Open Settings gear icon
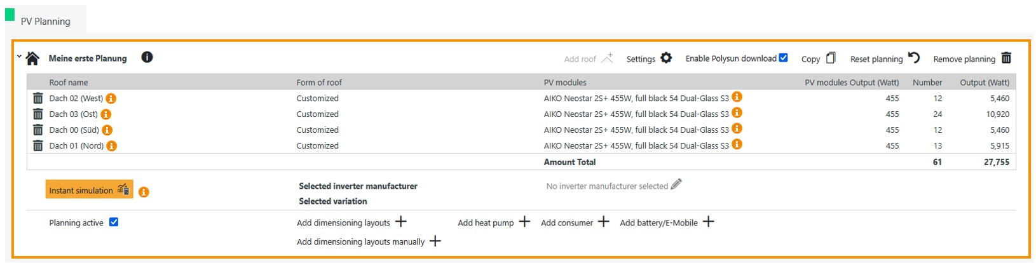 pyautogui.click(x=665, y=58)
